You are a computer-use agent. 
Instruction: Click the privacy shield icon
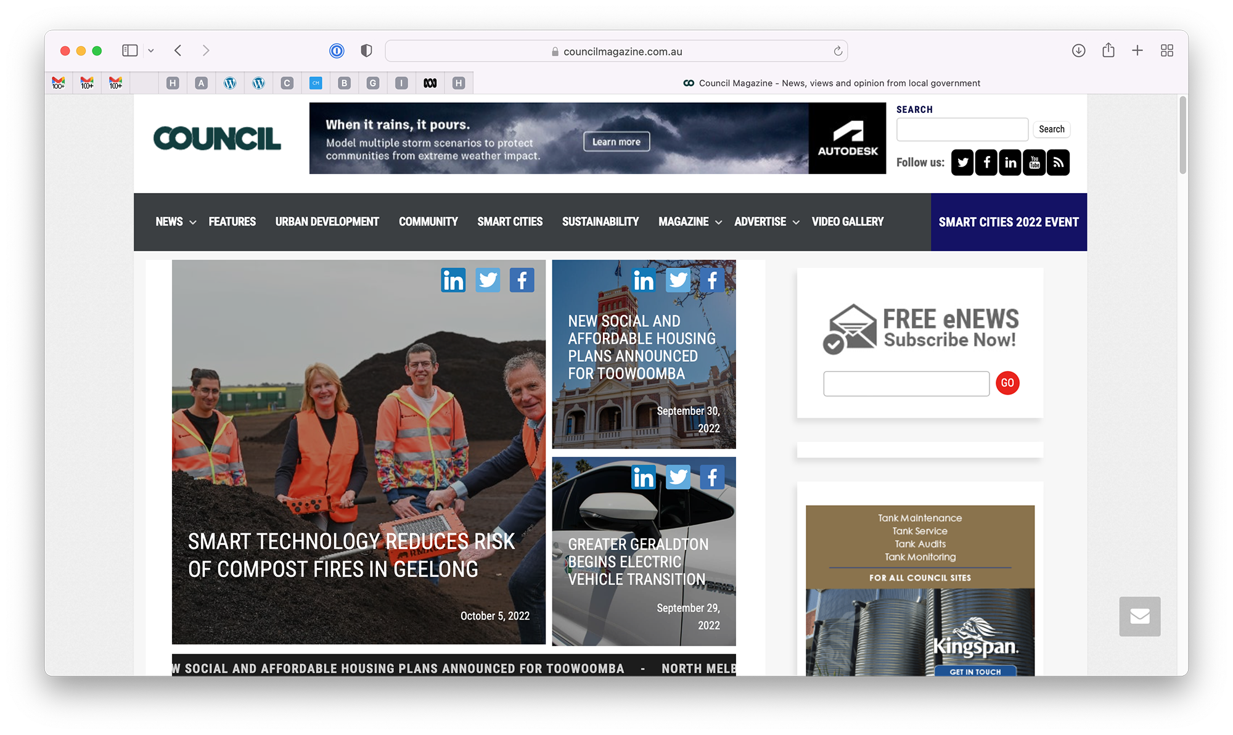(366, 51)
